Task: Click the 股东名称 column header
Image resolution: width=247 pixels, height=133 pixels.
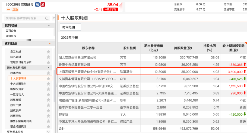Action: (88, 48)
